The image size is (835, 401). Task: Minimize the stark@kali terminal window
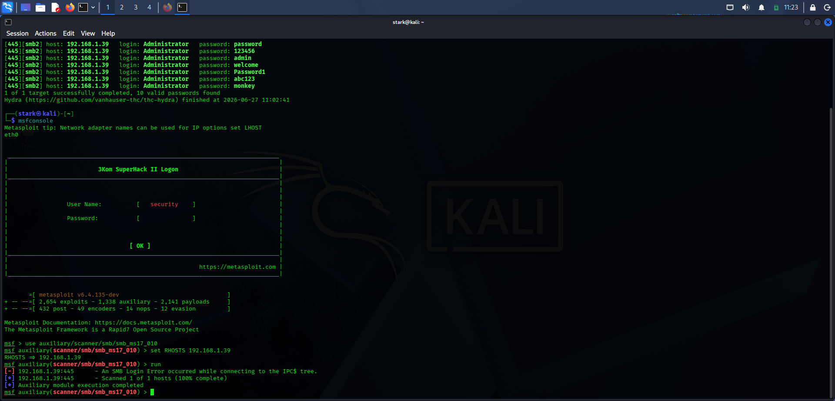coord(807,22)
